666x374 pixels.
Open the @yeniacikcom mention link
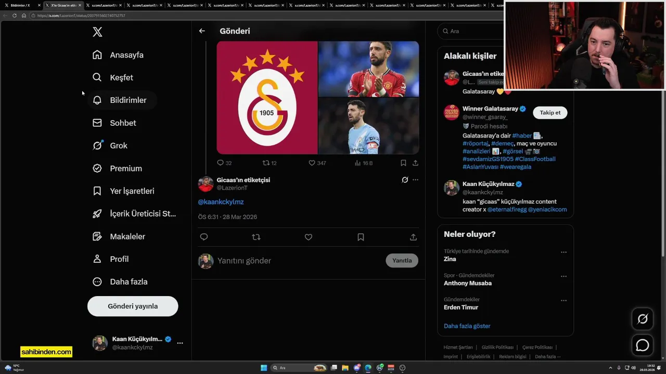click(x=547, y=209)
